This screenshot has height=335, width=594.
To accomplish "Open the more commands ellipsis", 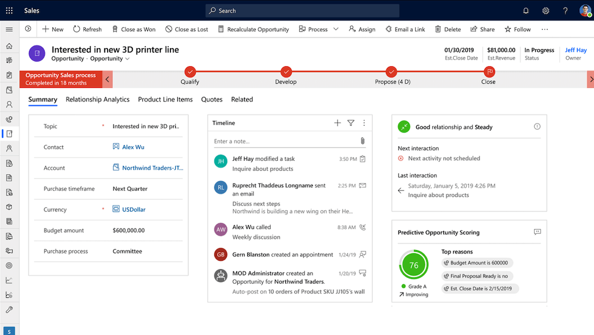I will point(545,29).
